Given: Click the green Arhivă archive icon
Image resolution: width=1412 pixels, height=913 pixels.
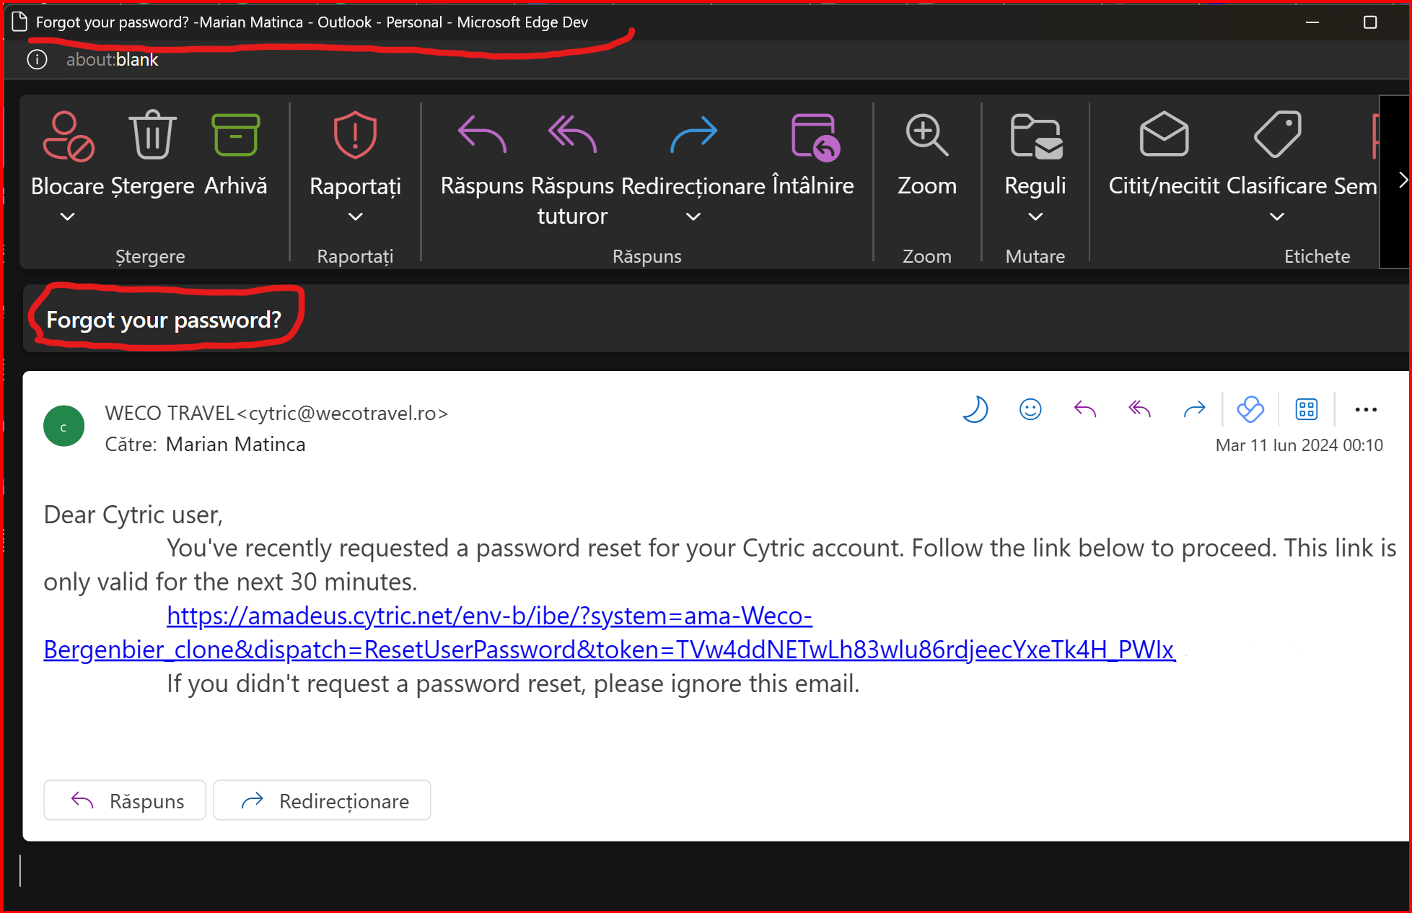Looking at the screenshot, I should pyautogui.click(x=235, y=135).
